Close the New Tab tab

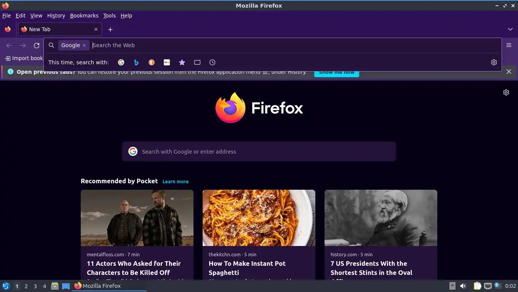[x=96, y=29]
